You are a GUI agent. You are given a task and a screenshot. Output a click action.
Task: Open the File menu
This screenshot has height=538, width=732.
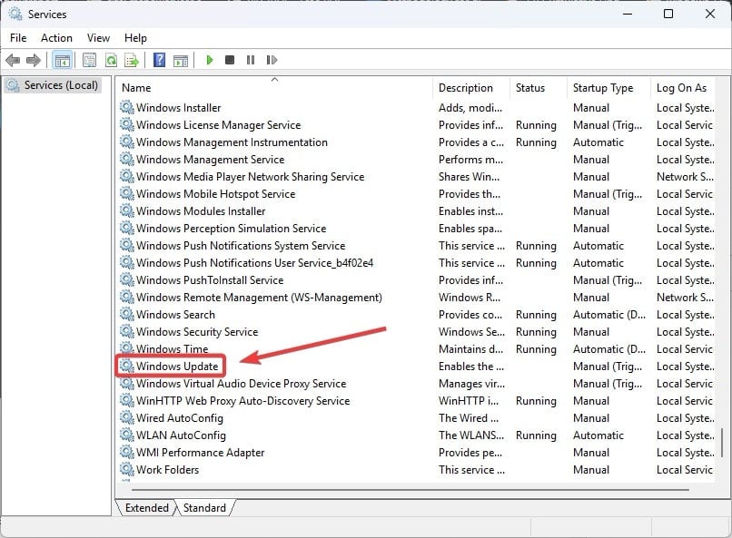click(x=18, y=38)
